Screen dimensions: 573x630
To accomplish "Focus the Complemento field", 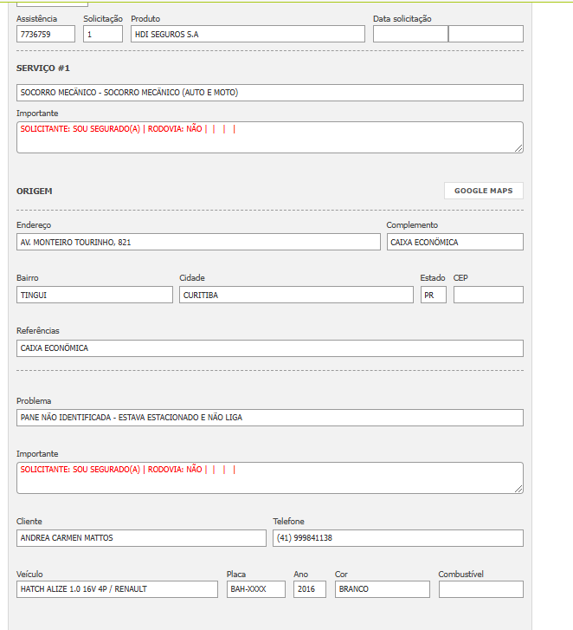I will 454,243.
